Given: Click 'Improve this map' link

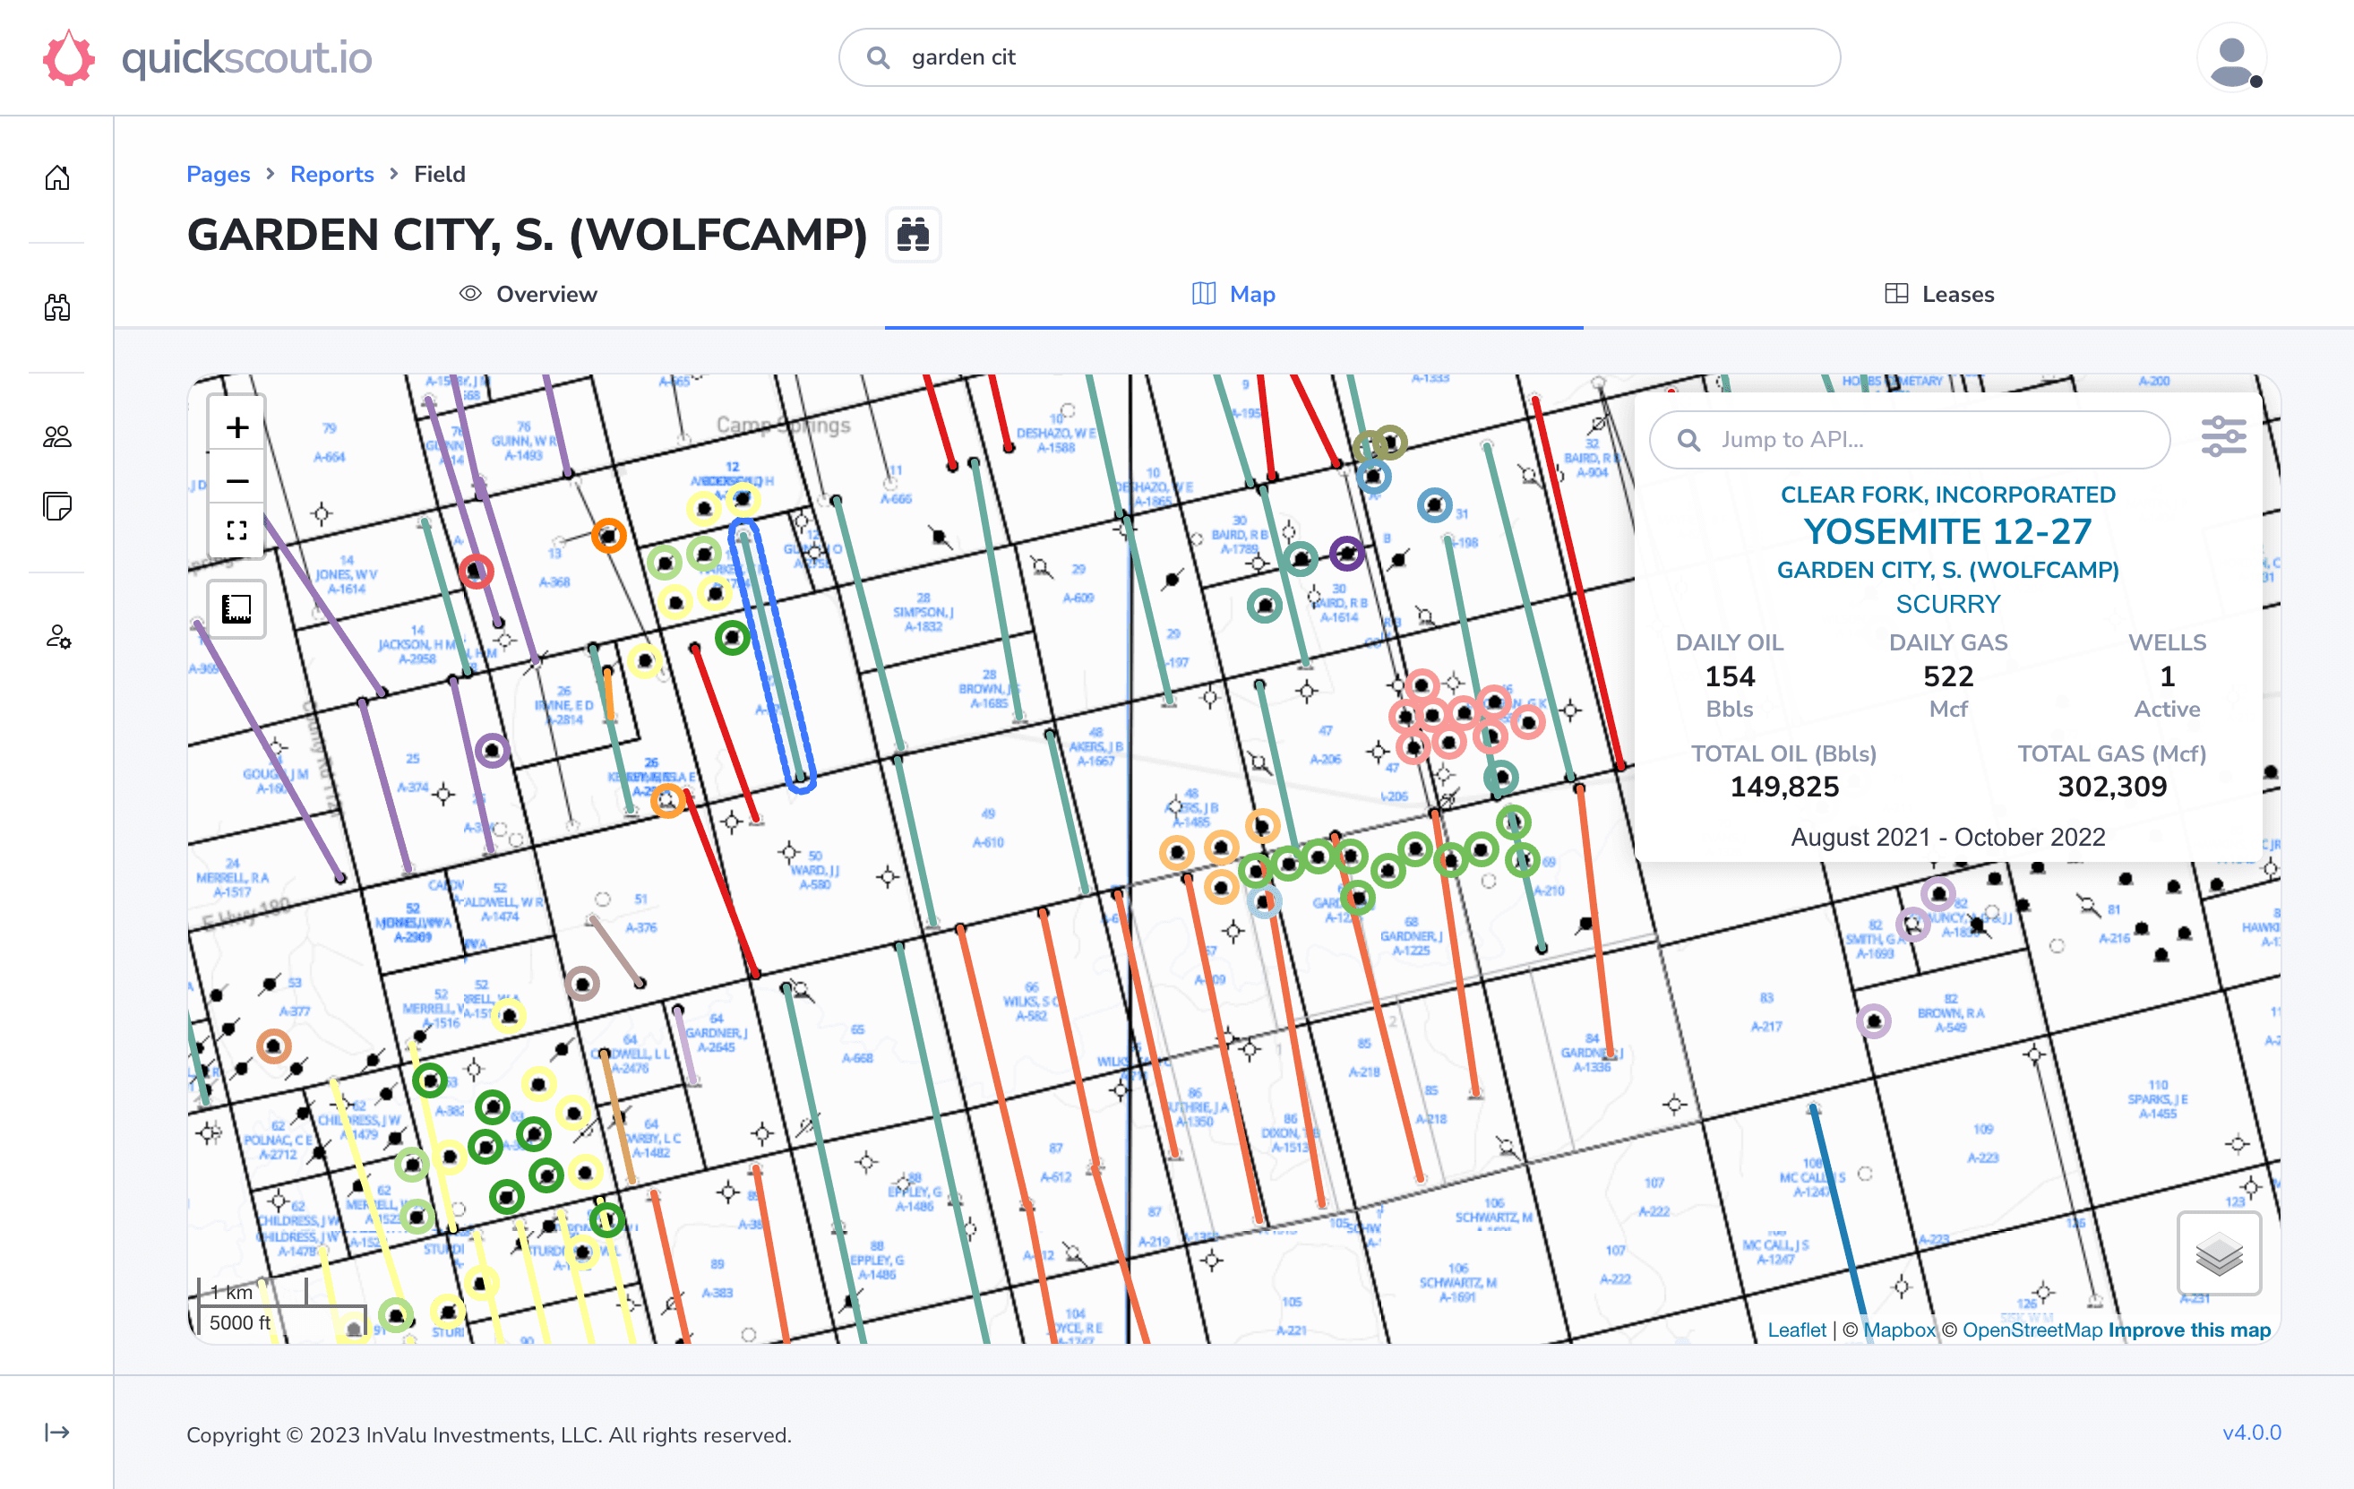Looking at the screenshot, I should pyautogui.click(x=2189, y=1330).
